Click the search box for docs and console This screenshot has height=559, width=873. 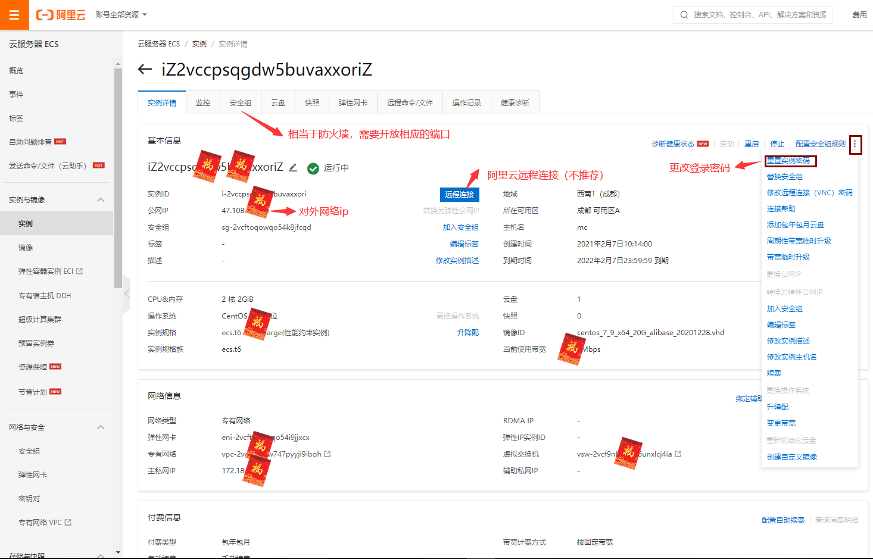pyautogui.click(x=753, y=15)
